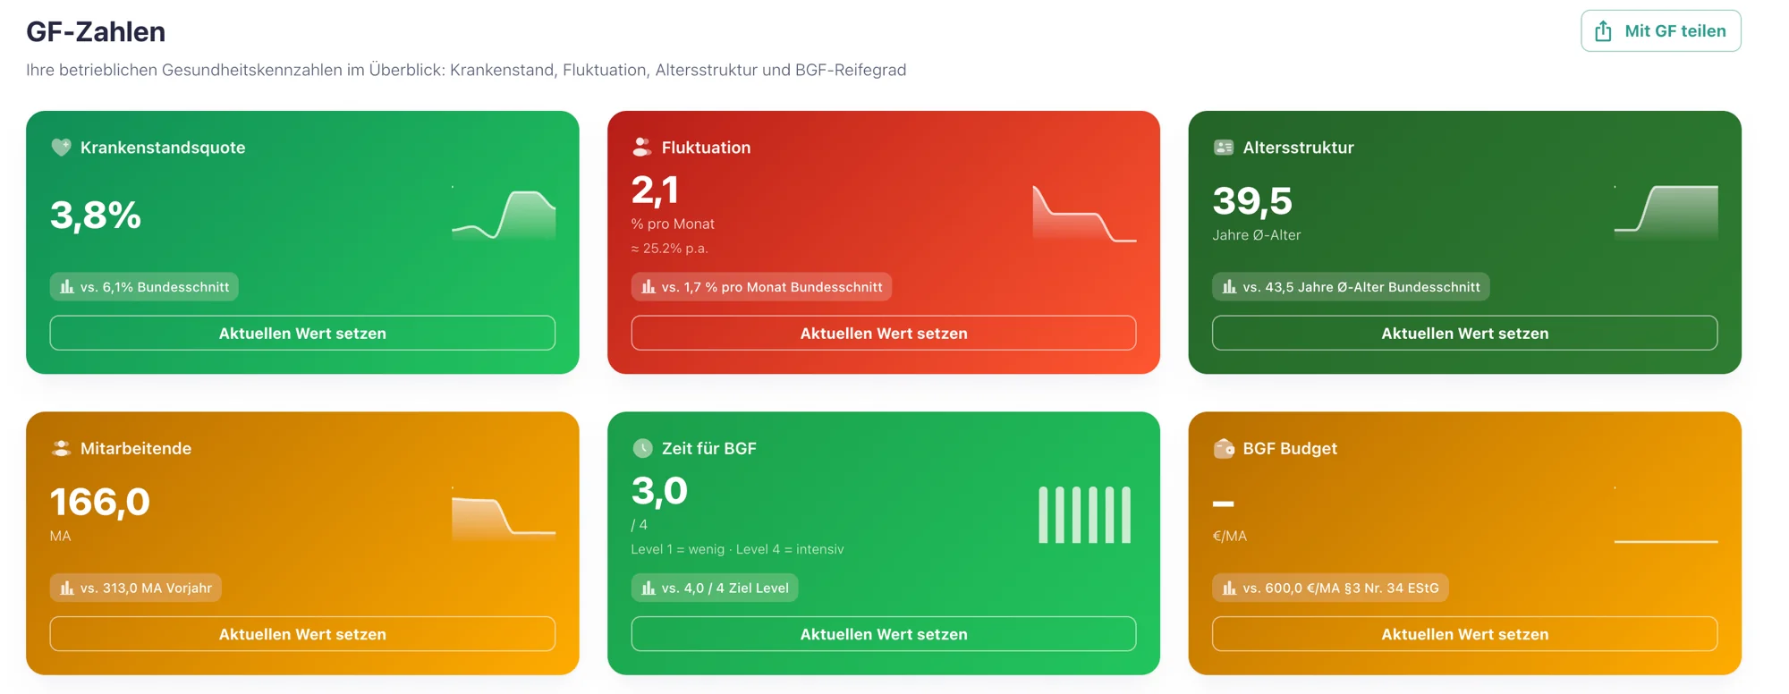1789x694 pixels.
Task: Set current value for Mitarbeitende
Action: click(x=302, y=634)
